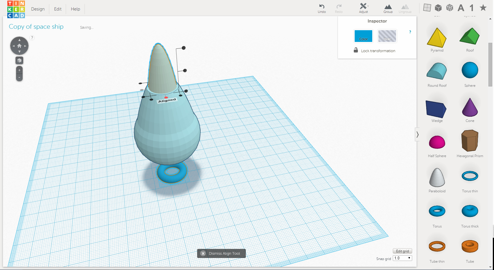Image resolution: width=494 pixels, height=270 pixels.
Task: Click the top align handle dot
Action: [184, 48]
